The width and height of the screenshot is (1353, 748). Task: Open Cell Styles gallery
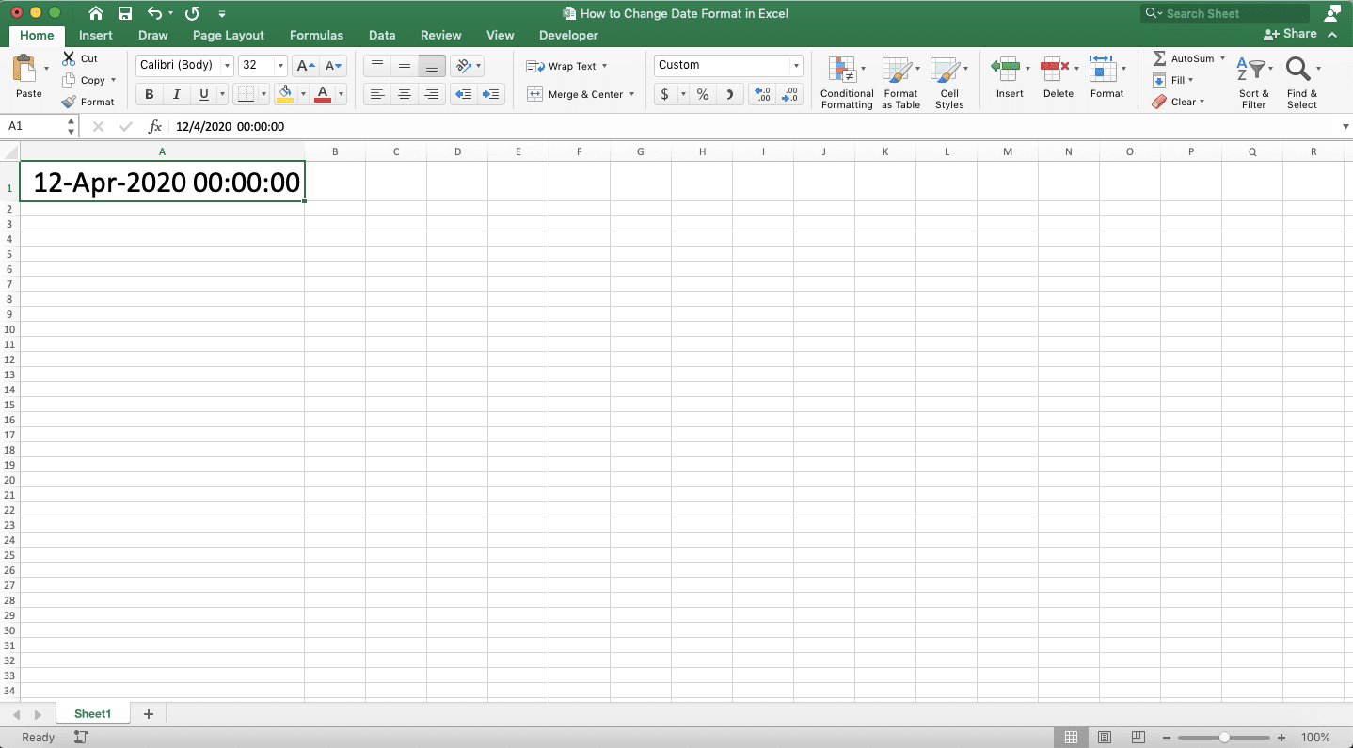(948, 83)
